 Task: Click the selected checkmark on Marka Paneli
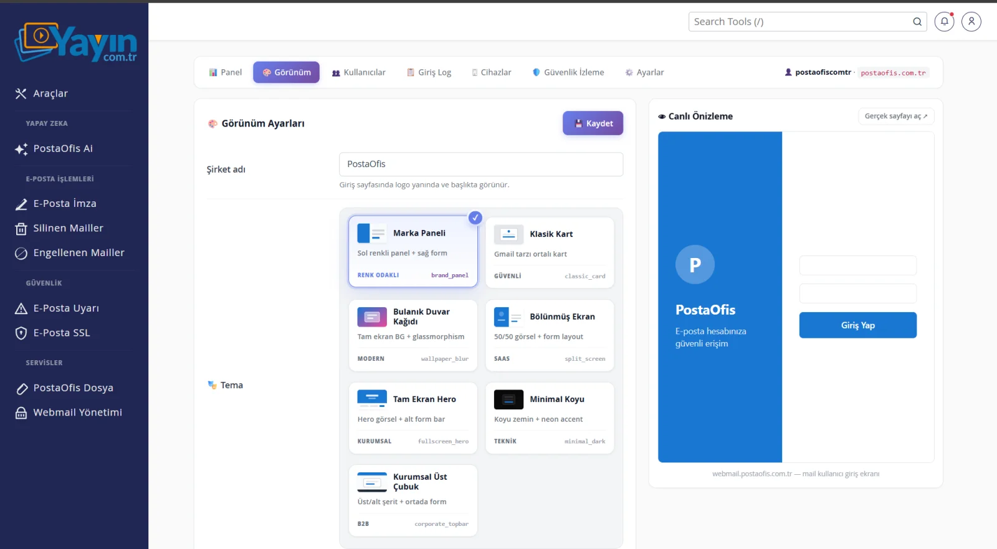[475, 217]
